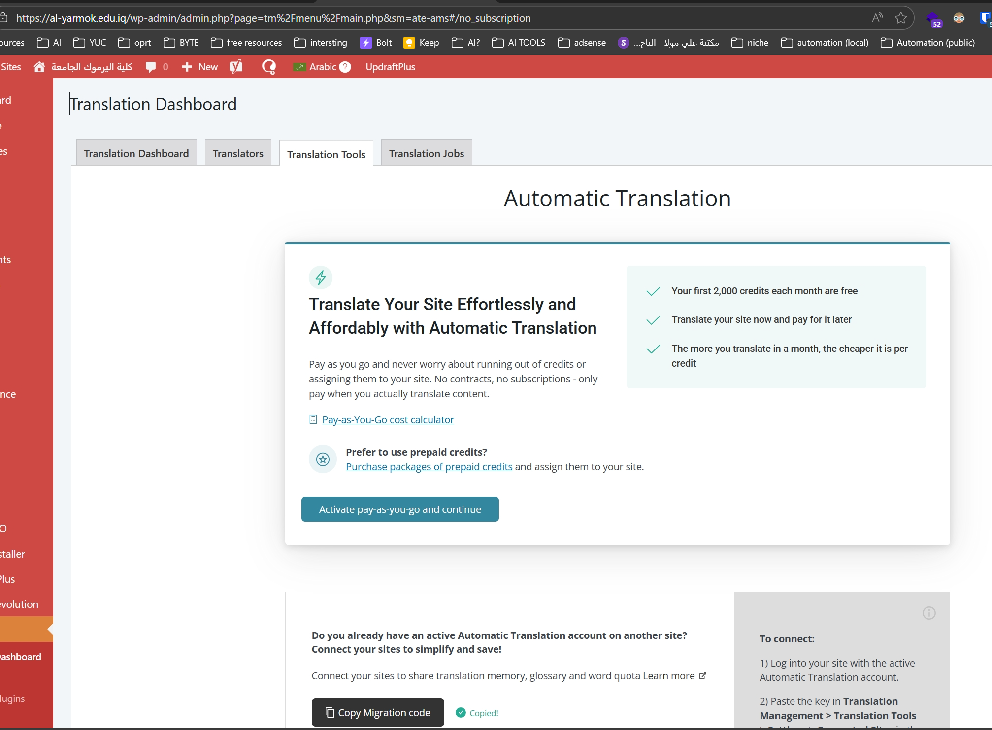The width and height of the screenshot is (992, 730).
Task: Click the Yoast SEO icon in admin bar
Action: pyautogui.click(x=236, y=66)
